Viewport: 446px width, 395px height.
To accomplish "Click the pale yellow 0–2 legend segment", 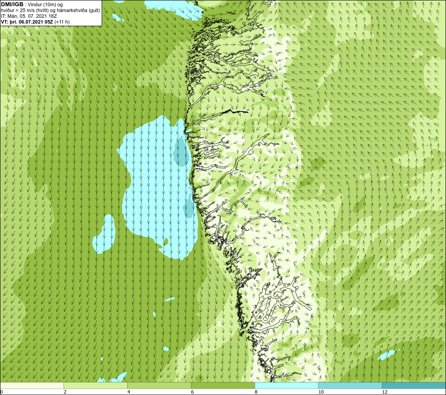I will (x=32, y=385).
